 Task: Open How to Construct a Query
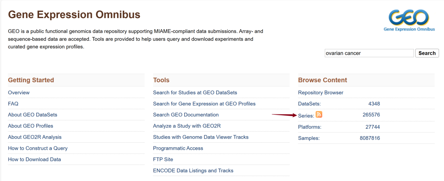click(38, 148)
